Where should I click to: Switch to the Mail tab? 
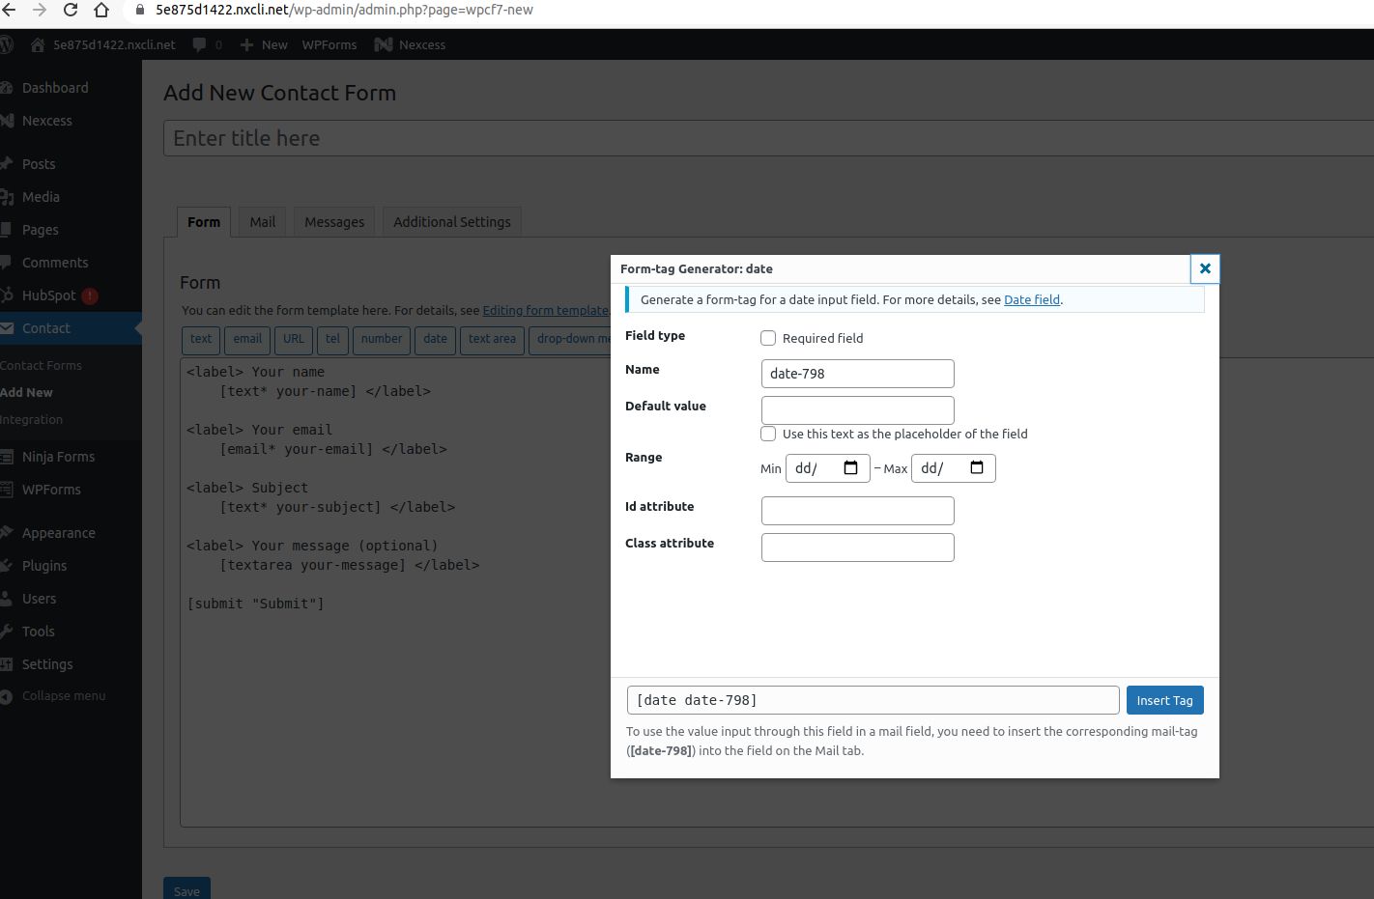click(x=263, y=221)
